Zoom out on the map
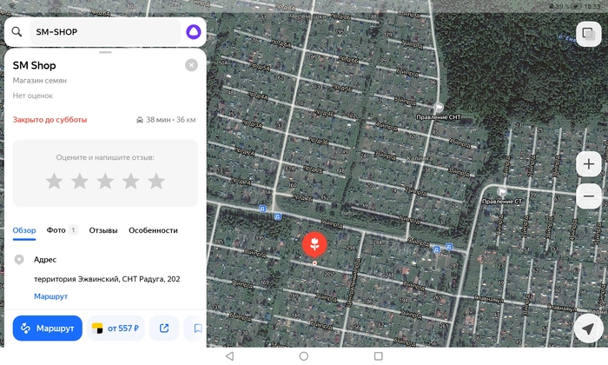 (589, 196)
